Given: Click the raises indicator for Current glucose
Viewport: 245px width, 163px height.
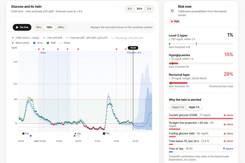Looking at the screenshot, I should pos(228,115).
